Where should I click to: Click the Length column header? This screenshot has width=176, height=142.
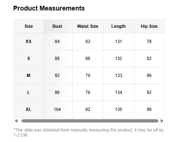[118, 26]
